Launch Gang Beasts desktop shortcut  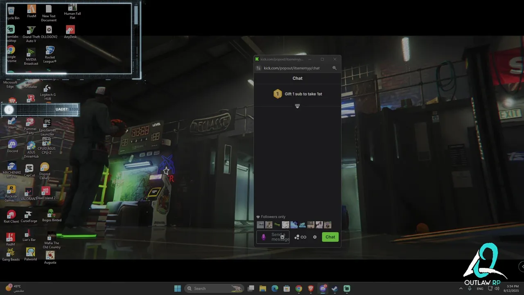click(11, 254)
